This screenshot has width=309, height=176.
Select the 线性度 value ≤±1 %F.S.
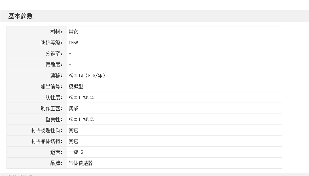coord(81,97)
